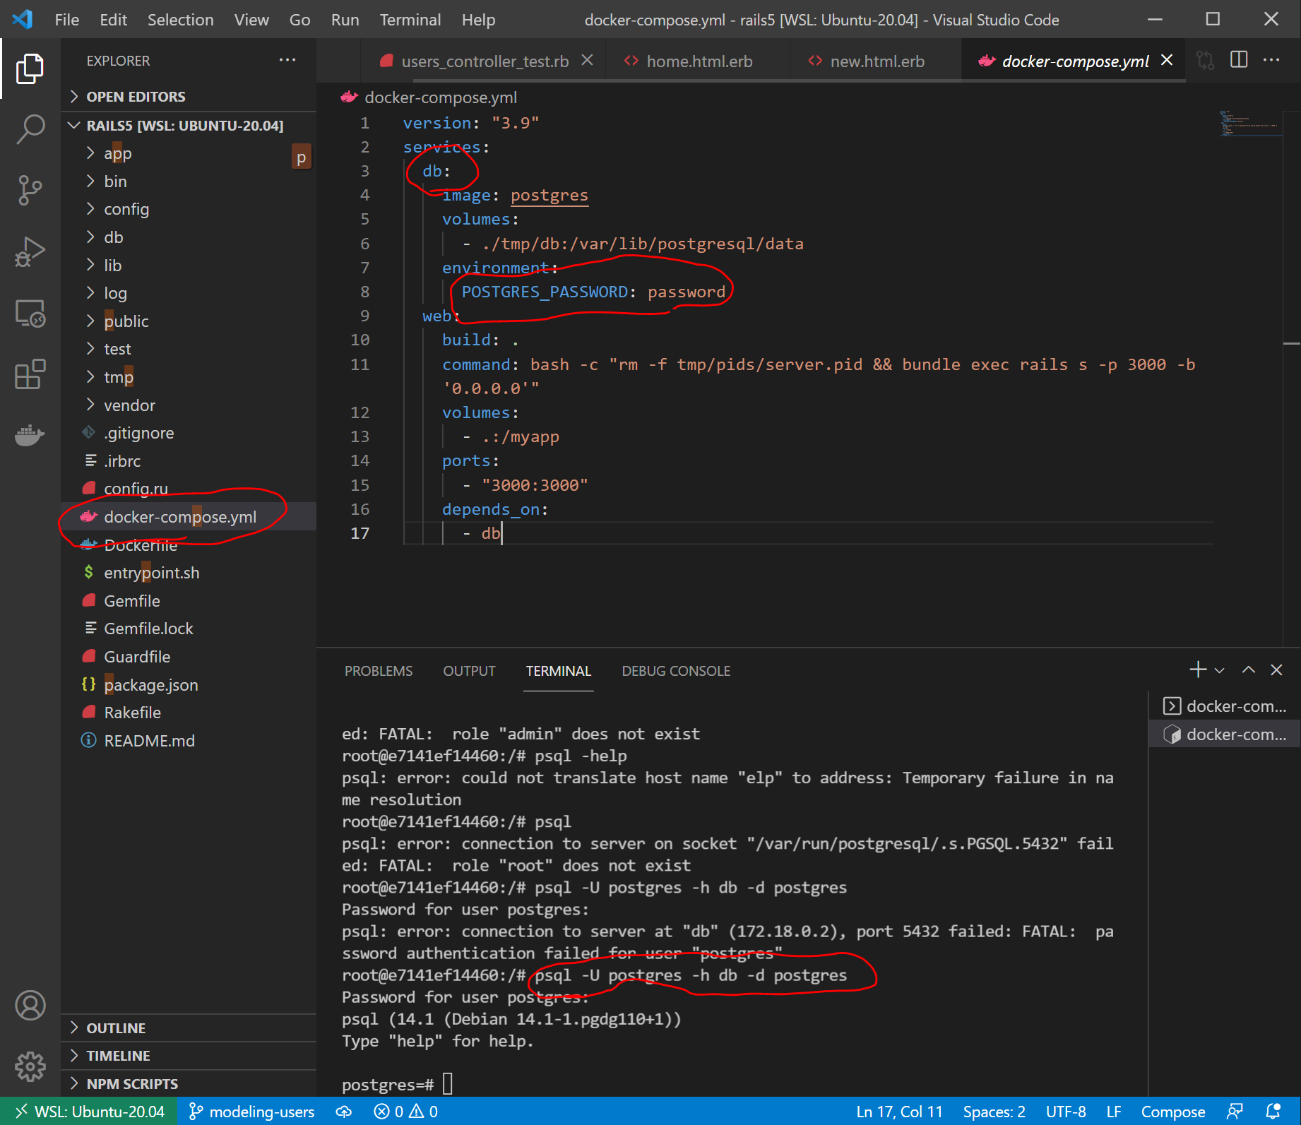The image size is (1301, 1125).
Task: Expand the log folder
Action: pos(189,293)
